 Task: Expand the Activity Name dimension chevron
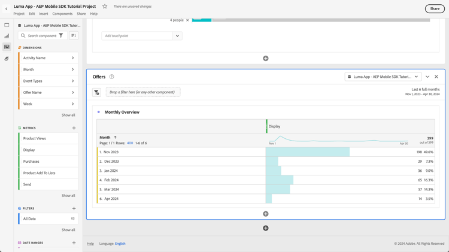coord(73,58)
